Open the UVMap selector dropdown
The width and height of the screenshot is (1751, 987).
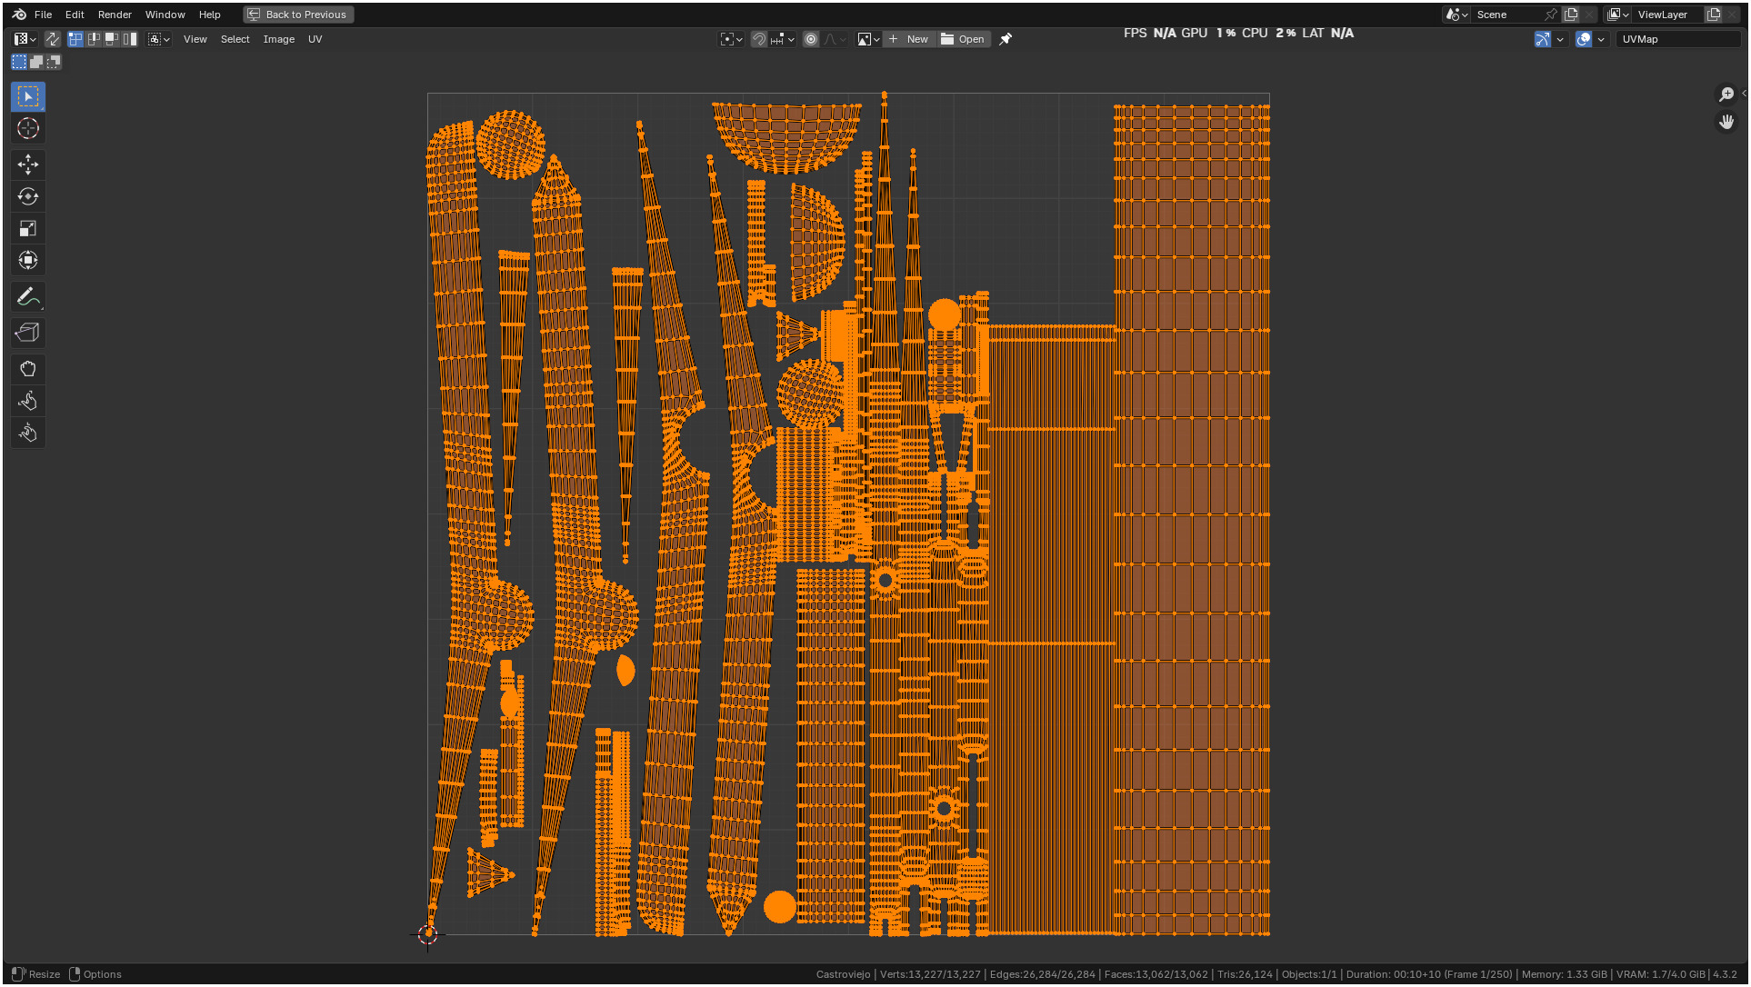1677,39
